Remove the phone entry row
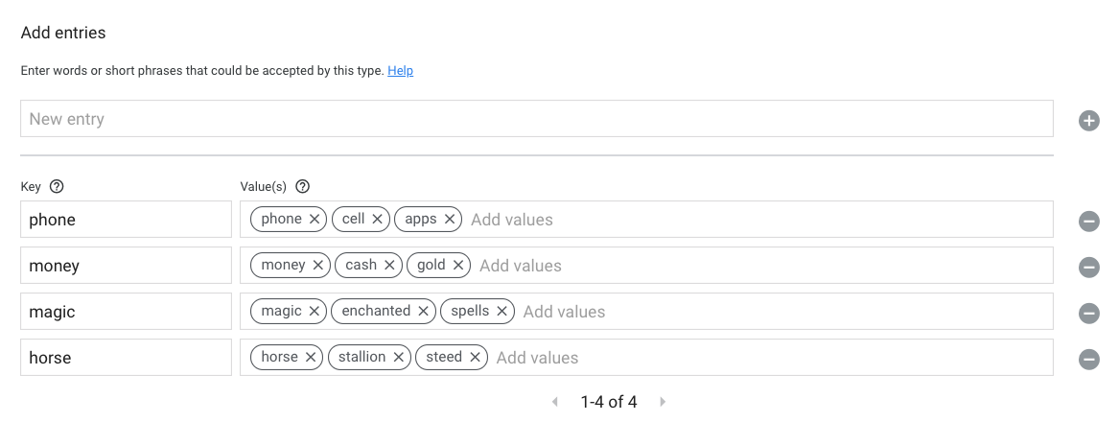 tap(1088, 222)
